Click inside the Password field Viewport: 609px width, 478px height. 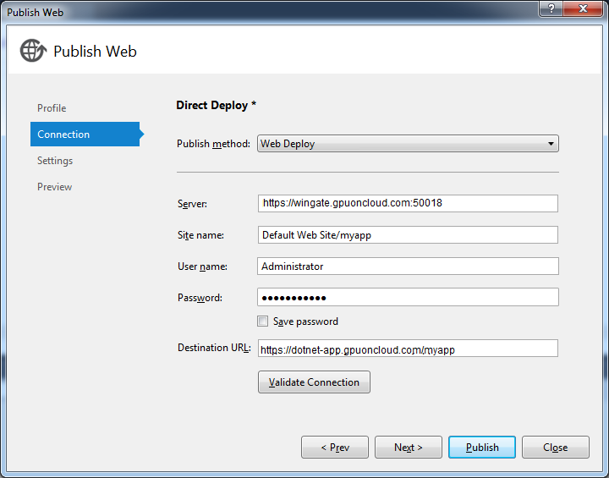[x=408, y=297]
